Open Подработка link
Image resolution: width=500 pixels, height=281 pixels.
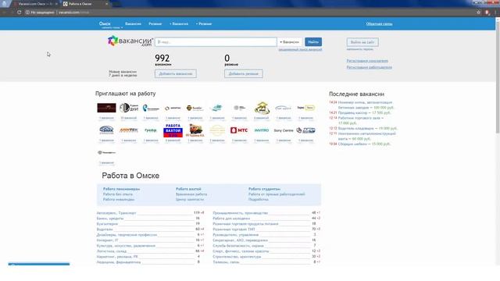259,200
